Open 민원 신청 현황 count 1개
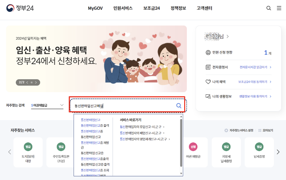The image size is (286, 180). point(268,53)
